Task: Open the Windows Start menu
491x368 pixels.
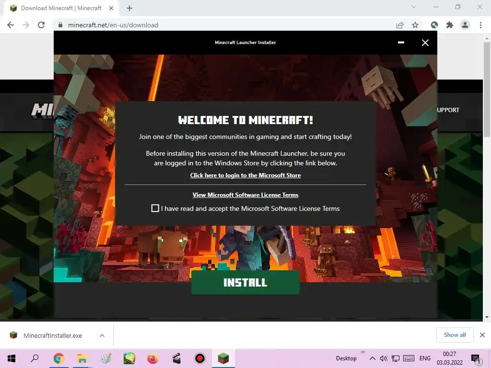Action: [x=12, y=358]
